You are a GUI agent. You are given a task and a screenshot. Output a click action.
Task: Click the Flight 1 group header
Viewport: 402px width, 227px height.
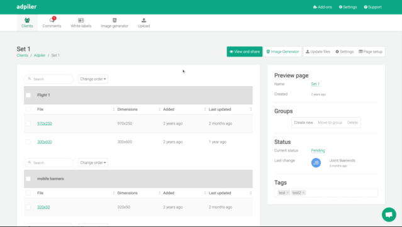point(138,95)
